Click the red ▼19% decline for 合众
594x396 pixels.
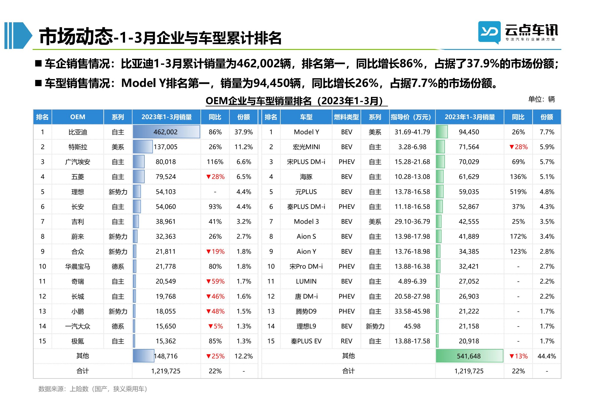coord(215,251)
